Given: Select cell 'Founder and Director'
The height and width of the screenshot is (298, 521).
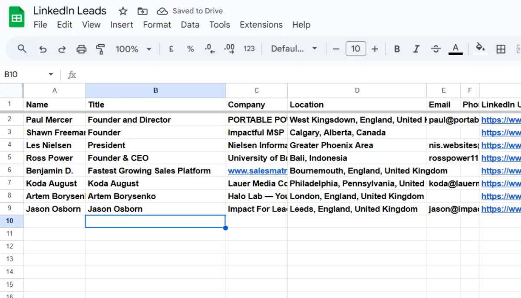Looking at the screenshot, I should point(156,120).
